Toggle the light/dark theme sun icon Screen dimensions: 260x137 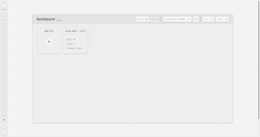[x=4, y=120]
